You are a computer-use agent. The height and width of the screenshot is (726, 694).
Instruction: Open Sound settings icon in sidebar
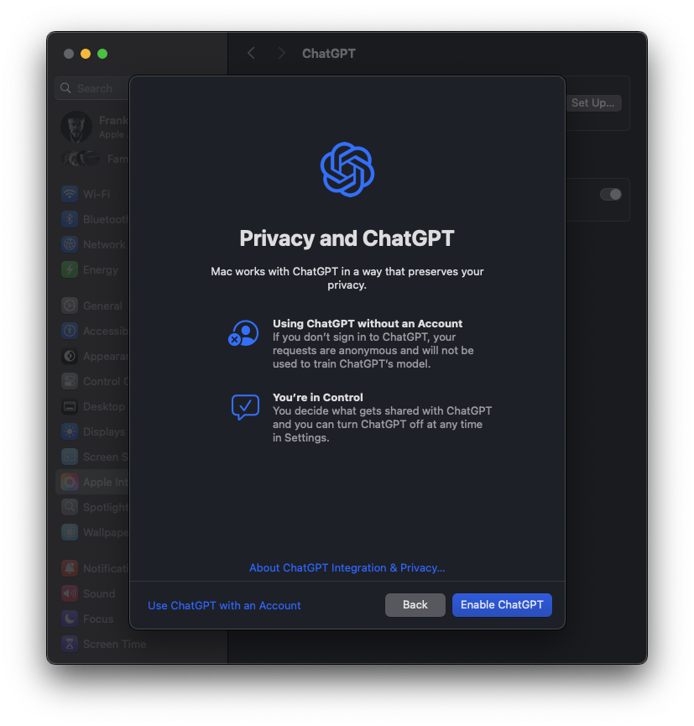pos(70,593)
